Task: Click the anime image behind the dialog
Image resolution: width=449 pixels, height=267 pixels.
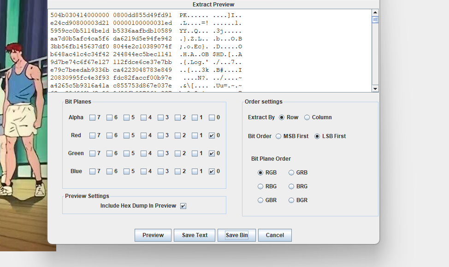Action: [24, 126]
